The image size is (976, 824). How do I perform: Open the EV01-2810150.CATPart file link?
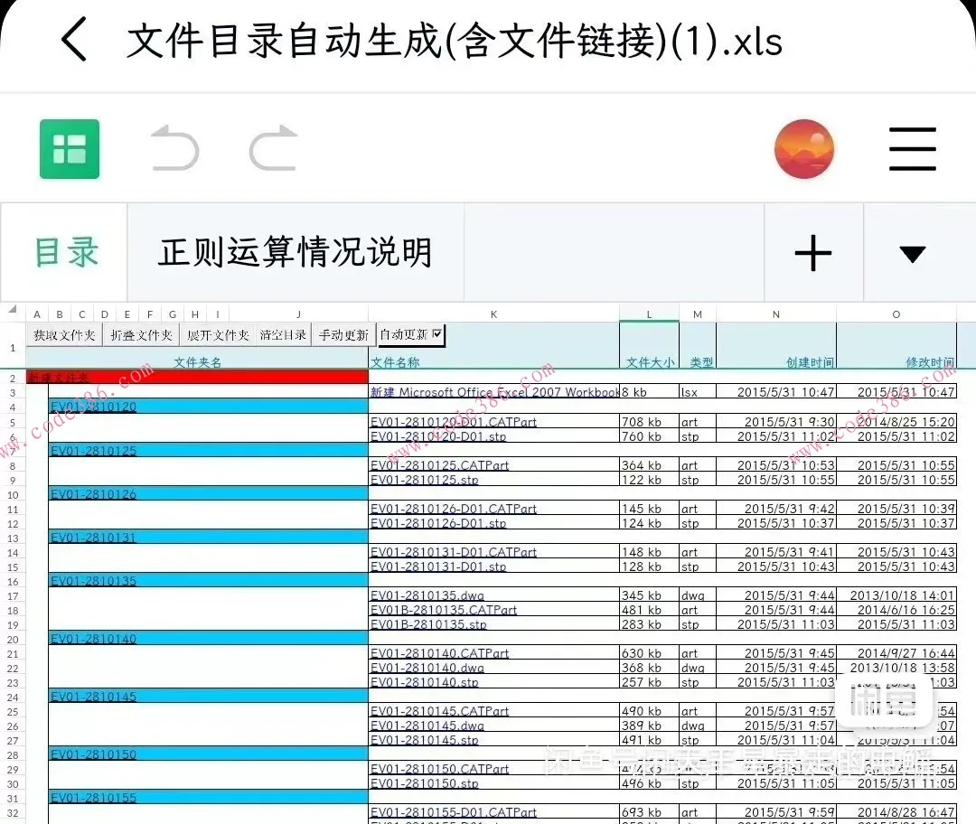pyautogui.click(x=439, y=769)
